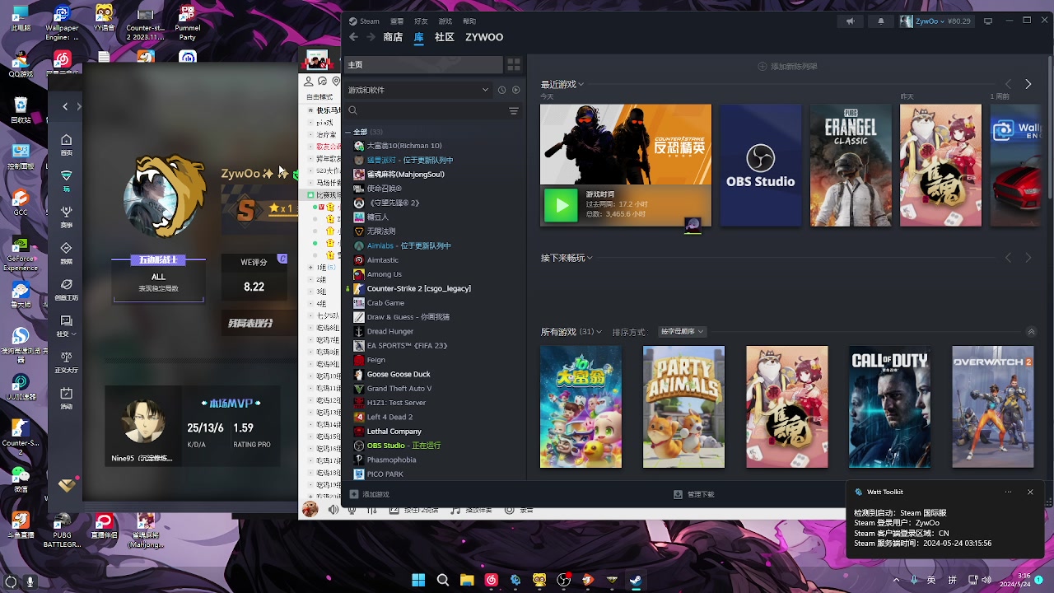Open Call of Duty game cover

[890, 407]
